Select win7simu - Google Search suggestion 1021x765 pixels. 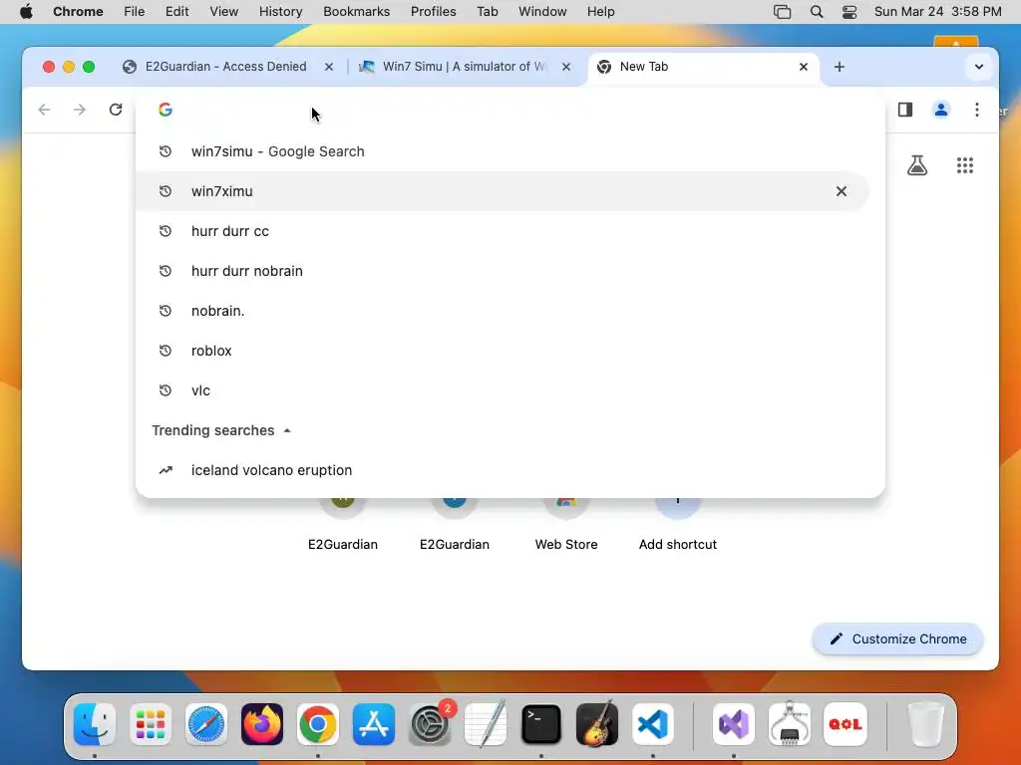pyautogui.click(x=502, y=151)
